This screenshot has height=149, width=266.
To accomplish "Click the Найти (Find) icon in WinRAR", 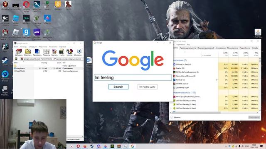I will 62,52.
